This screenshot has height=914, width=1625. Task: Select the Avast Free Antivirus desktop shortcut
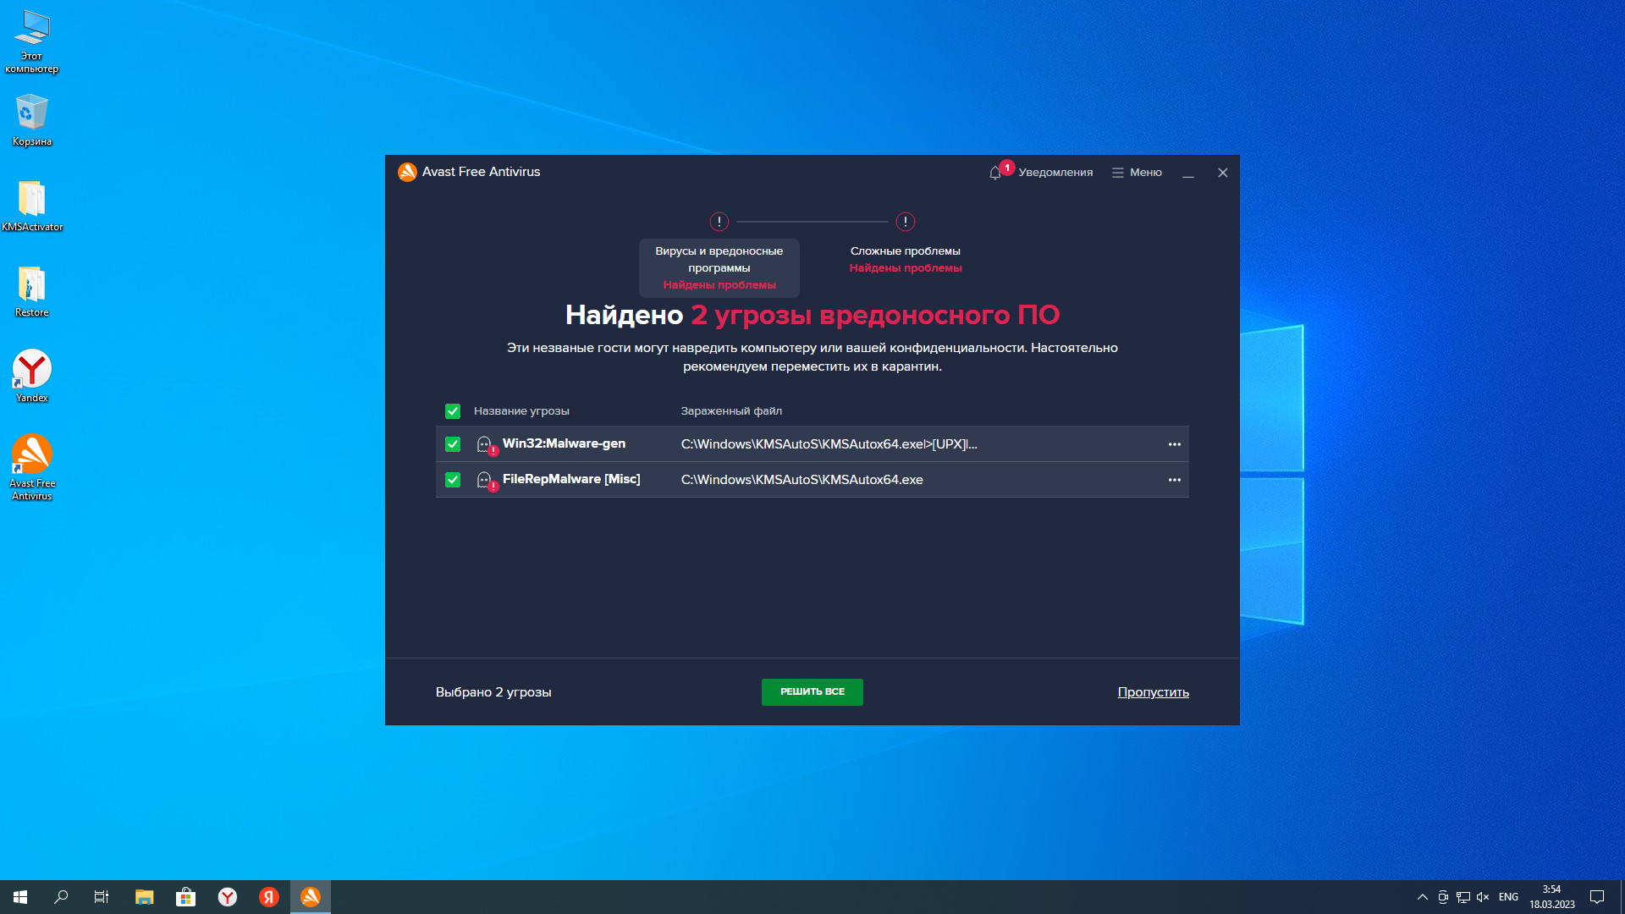(32, 467)
